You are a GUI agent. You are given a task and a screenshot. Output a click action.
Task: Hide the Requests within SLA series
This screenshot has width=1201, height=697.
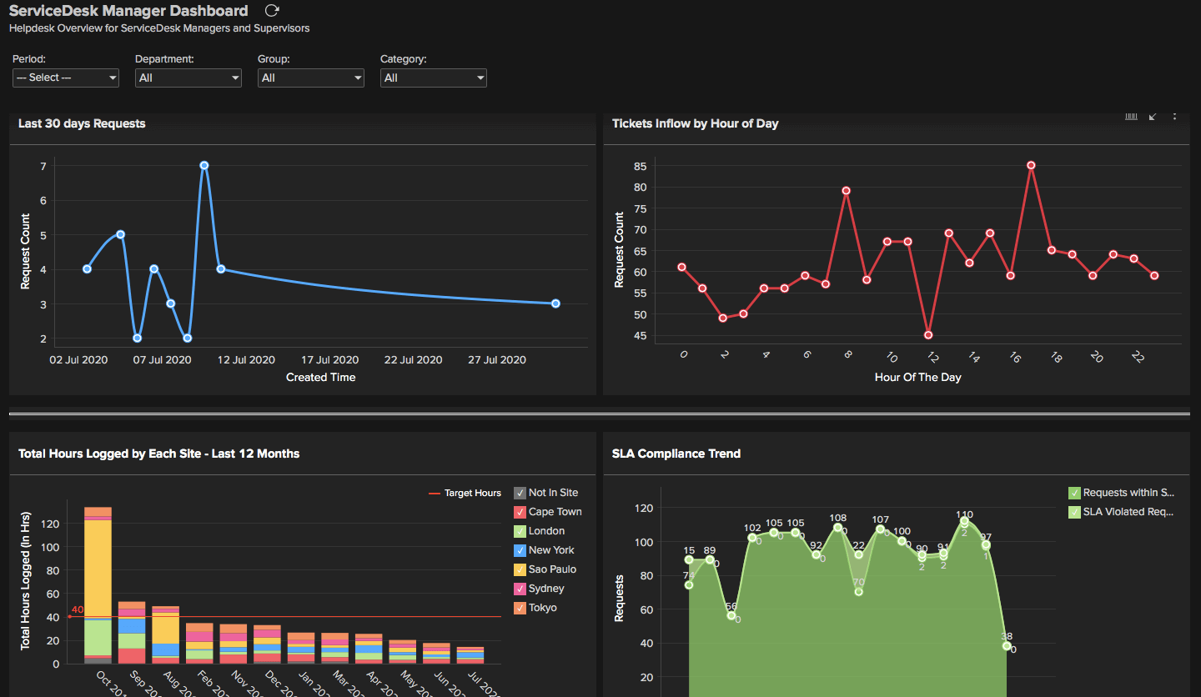tap(1074, 493)
